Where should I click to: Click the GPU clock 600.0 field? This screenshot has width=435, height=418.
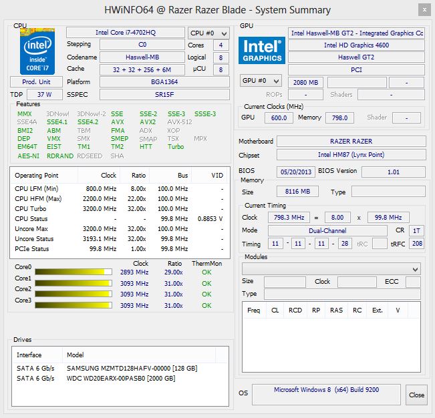coord(279,118)
